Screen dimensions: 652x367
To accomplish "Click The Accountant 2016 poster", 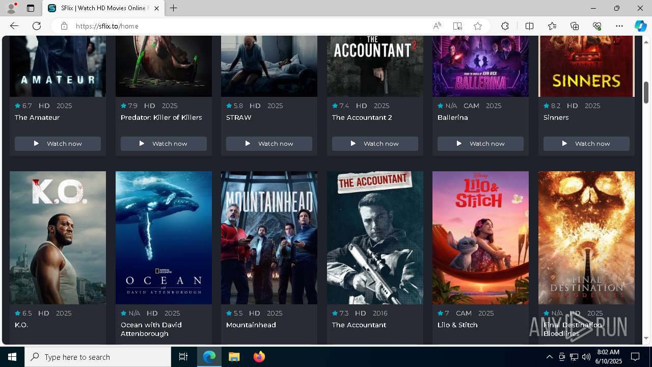I will (x=375, y=238).
